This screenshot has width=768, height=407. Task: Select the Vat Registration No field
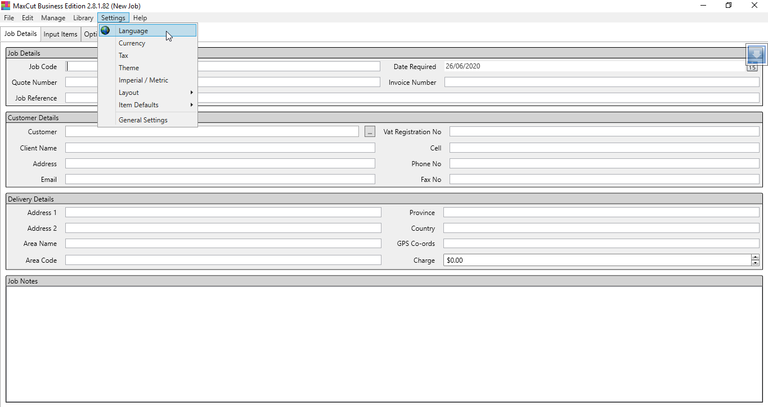coord(604,131)
